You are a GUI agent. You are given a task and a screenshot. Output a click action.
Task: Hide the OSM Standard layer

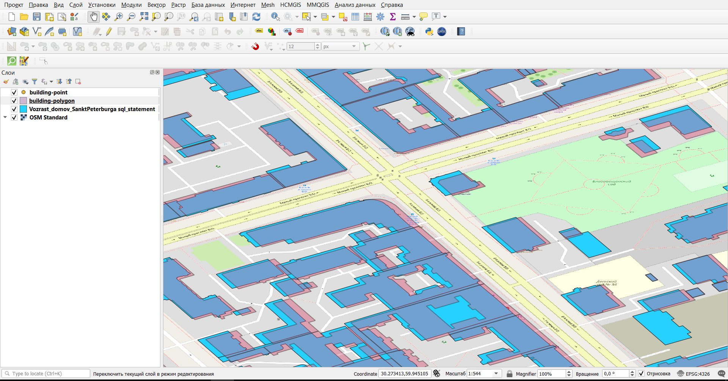coord(14,118)
